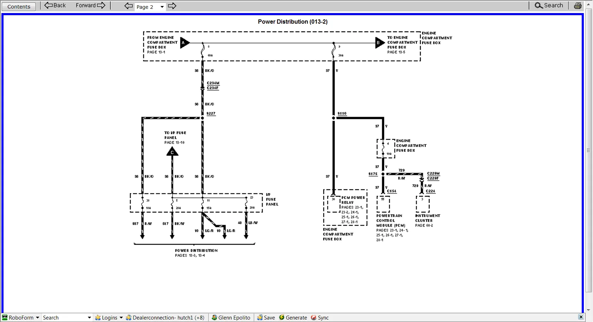This screenshot has height=322, width=593.
Task: Click connector C arrow to I/P fuse panel
Action: tap(172, 152)
